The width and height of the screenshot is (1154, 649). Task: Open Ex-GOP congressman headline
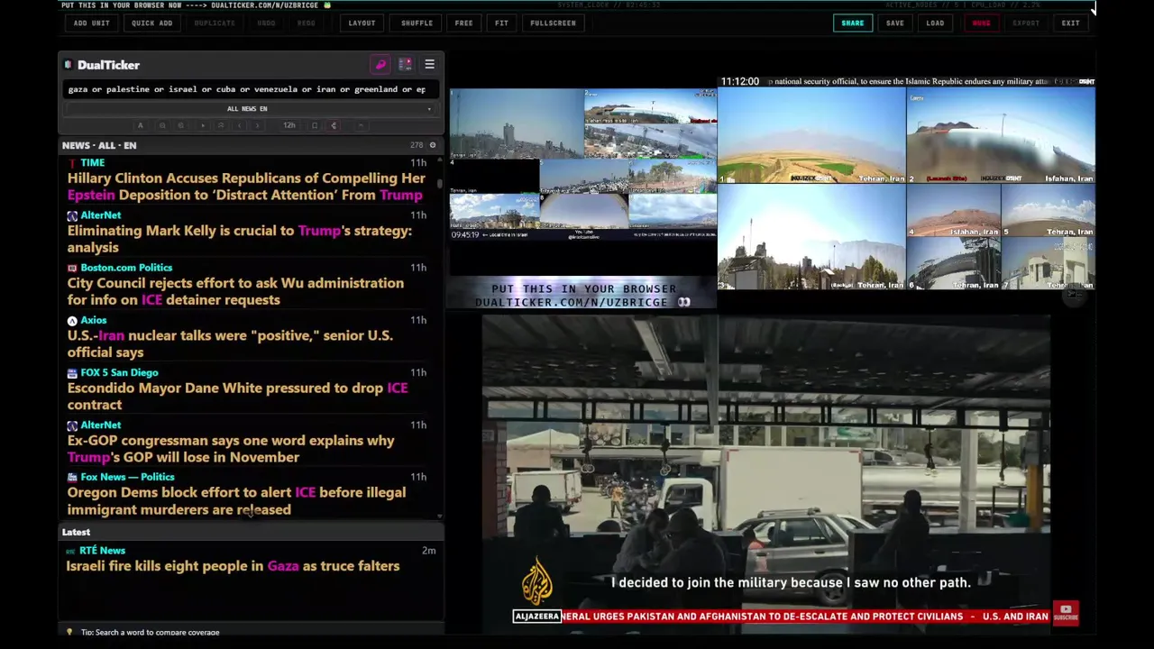pyautogui.click(x=231, y=448)
